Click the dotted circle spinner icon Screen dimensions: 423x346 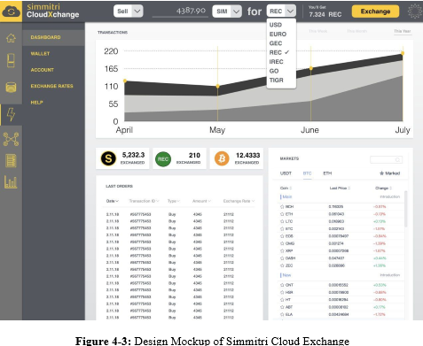(x=415, y=12)
